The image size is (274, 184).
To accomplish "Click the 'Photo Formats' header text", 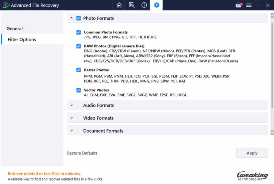I will tap(98, 18).
